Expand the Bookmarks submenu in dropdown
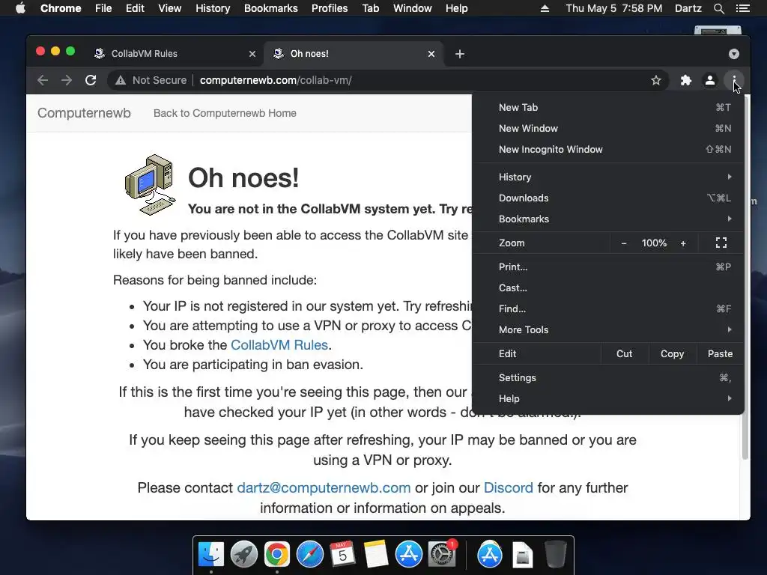The image size is (767, 575). [608, 219]
